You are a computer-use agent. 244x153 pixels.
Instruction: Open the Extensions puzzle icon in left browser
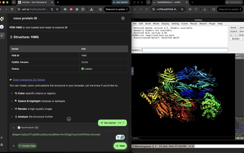(83, 9)
